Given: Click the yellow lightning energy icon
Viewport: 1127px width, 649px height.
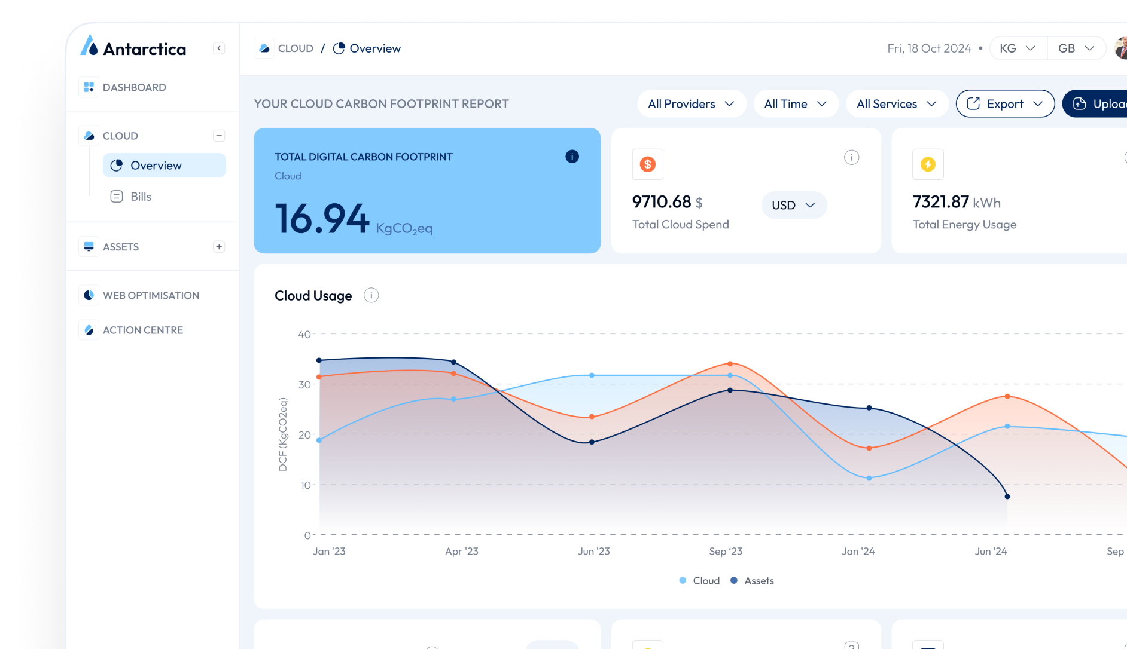Looking at the screenshot, I should pyautogui.click(x=927, y=164).
